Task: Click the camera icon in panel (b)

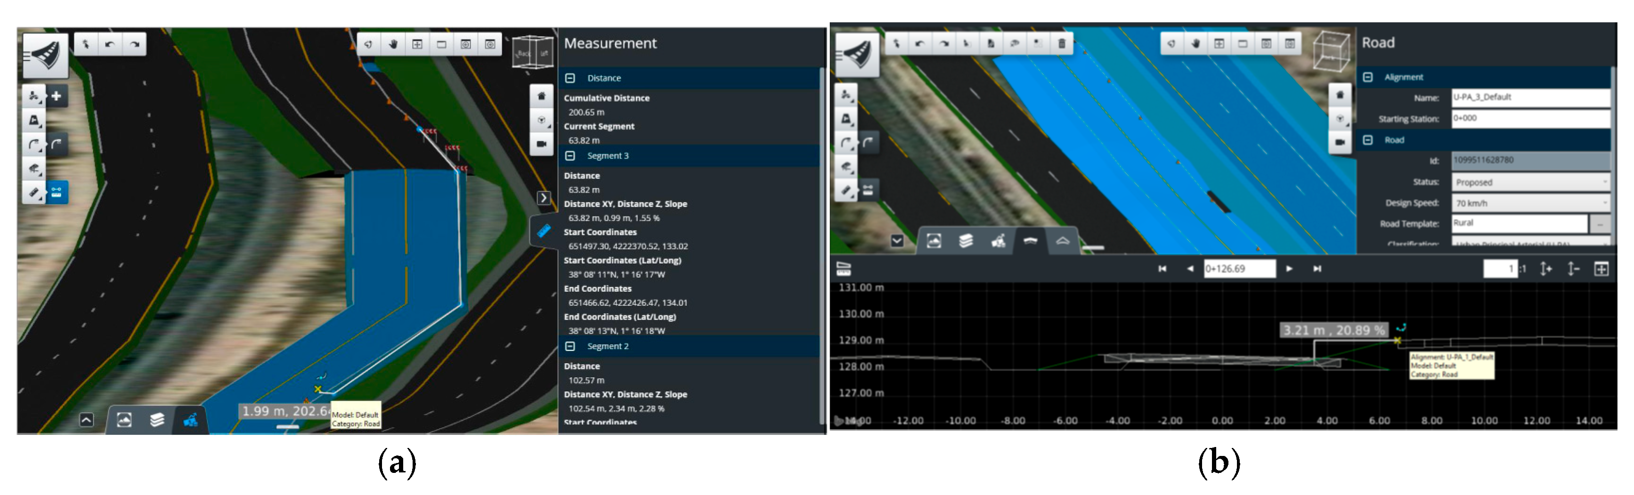Action: (x=1340, y=143)
